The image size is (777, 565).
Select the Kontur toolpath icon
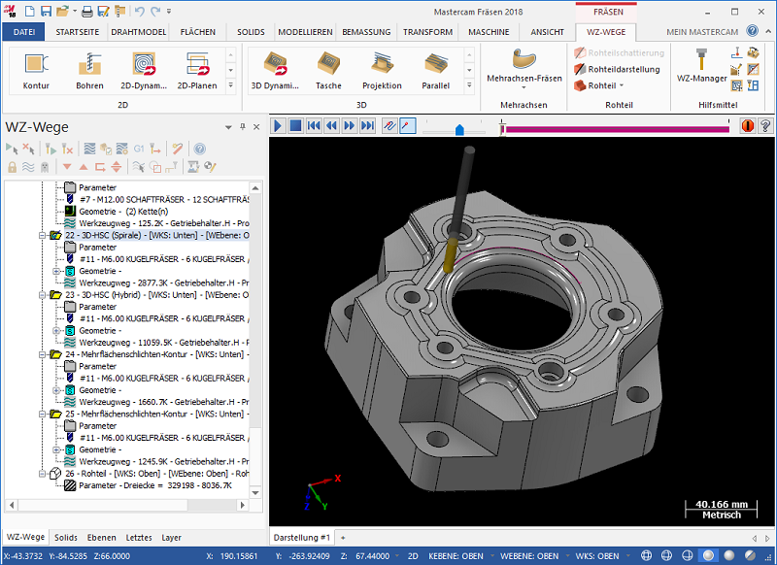tap(36, 71)
